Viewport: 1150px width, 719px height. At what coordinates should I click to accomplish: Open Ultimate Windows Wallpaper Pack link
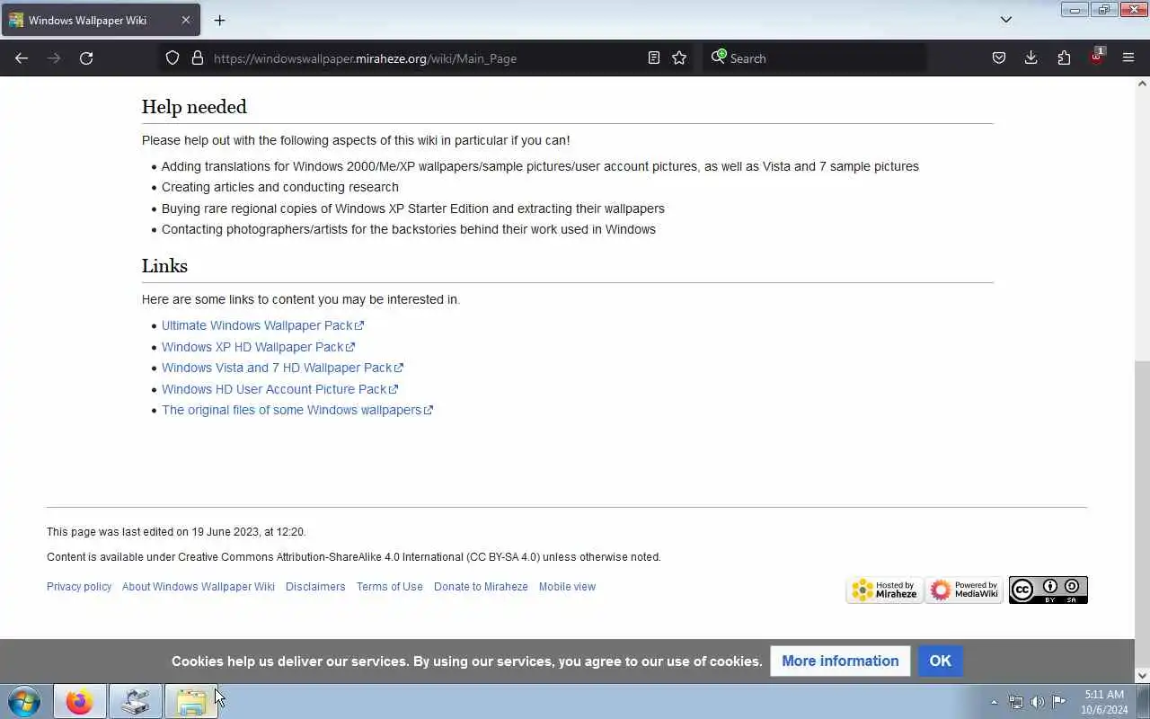(x=262, y=325)
